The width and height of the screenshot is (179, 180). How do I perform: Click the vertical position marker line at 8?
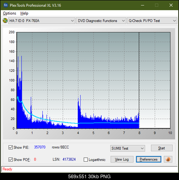(139, 80)
